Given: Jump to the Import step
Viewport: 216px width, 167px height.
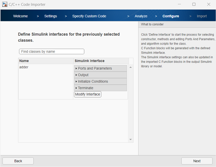Looking at the screenshot, I should pos(202,16).
